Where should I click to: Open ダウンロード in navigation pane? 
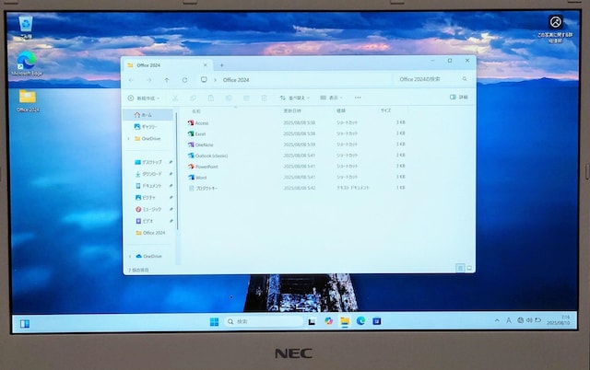148,174
